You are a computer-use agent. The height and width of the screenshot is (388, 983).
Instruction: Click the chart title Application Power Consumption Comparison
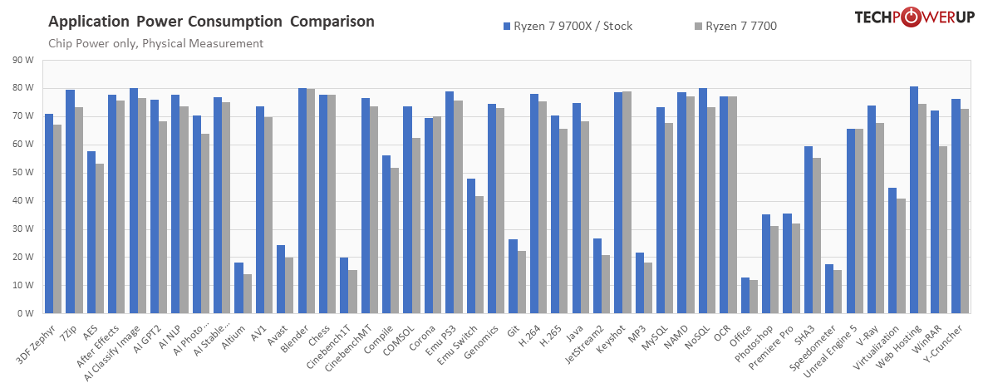211,22
